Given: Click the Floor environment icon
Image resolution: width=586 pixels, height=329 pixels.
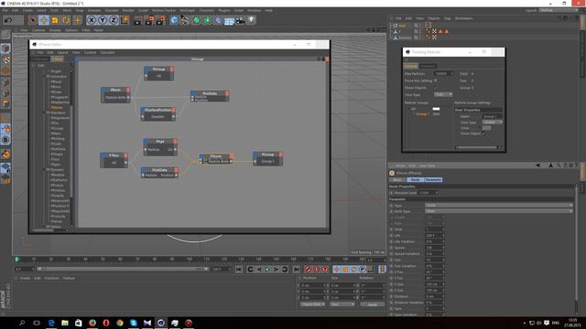Looking at the screenshot, I should click(229, 20).
